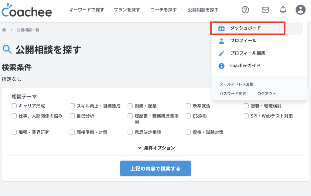Click the info icon for coacheeガイド
Viewport: 311px width, 196px height.
point(222,66)
